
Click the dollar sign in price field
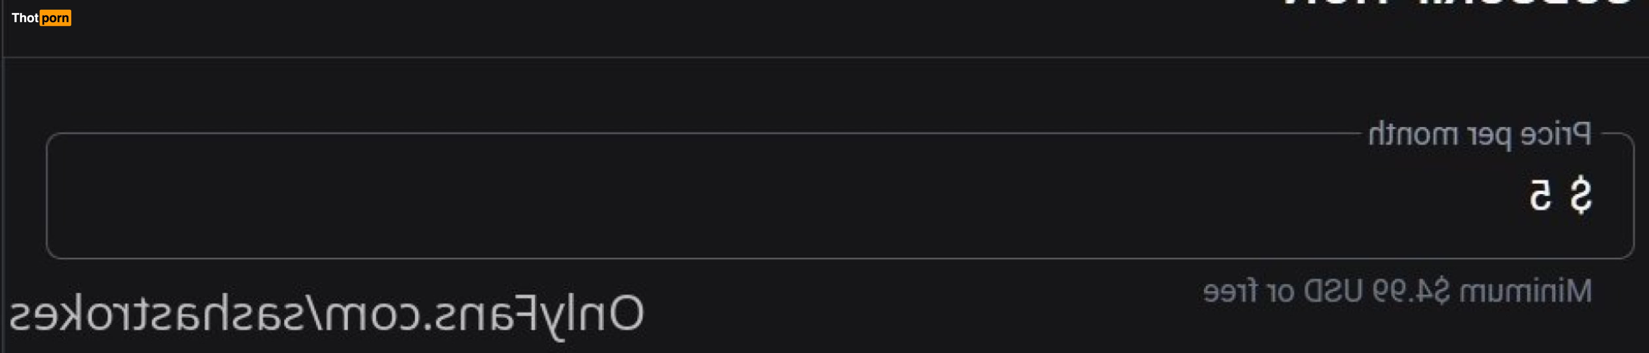pyautogui.click(x=1579, y=195)
